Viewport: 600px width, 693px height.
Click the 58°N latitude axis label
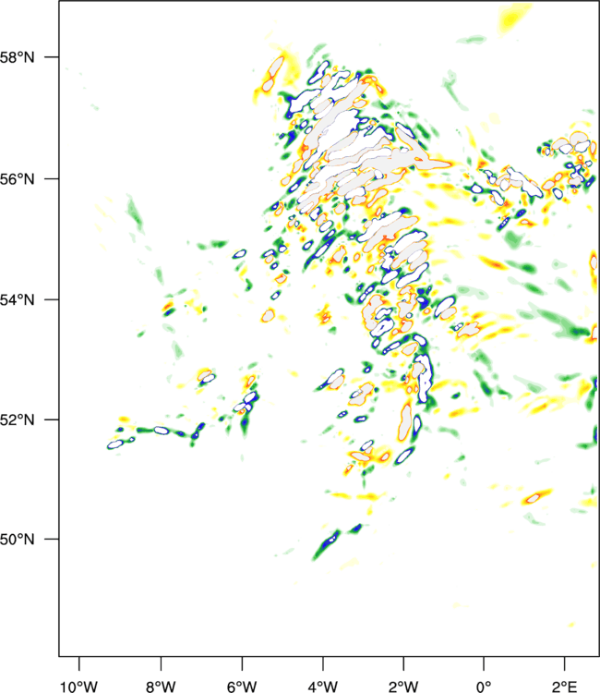pyautogui.click(x=17, y=57)
